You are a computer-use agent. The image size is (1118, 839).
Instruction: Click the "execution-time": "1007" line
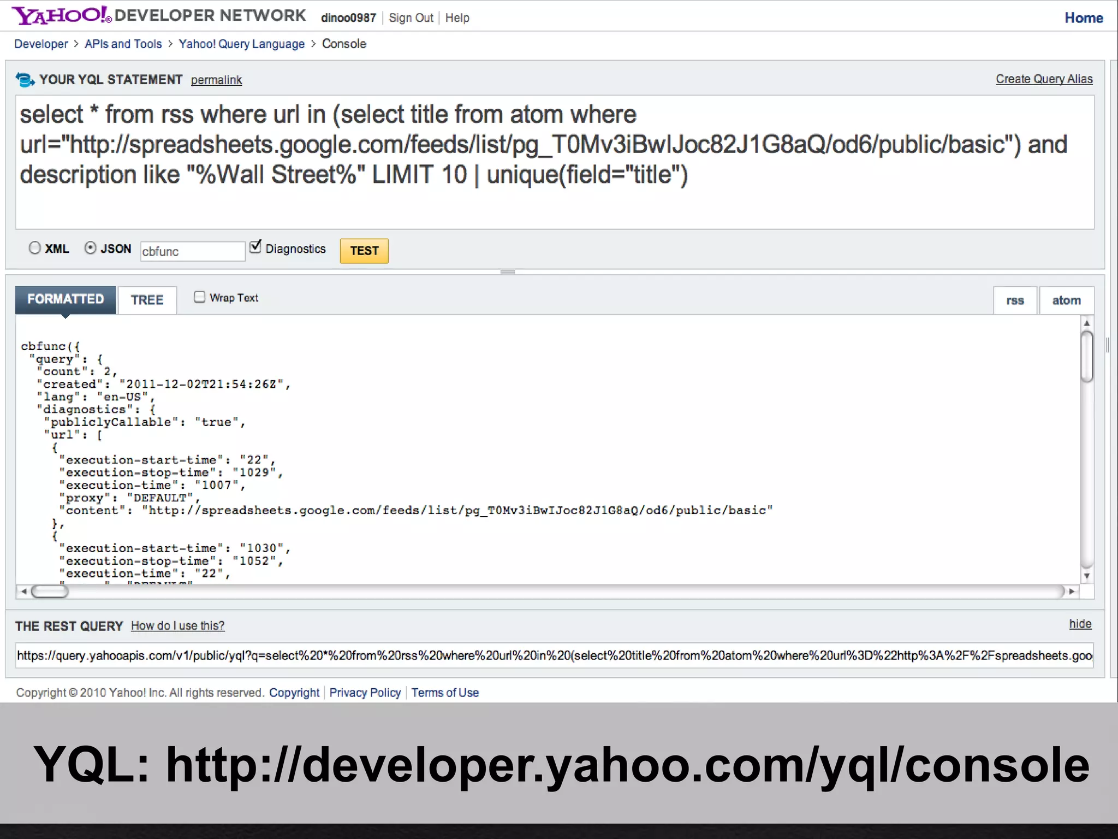pos(152,485)
